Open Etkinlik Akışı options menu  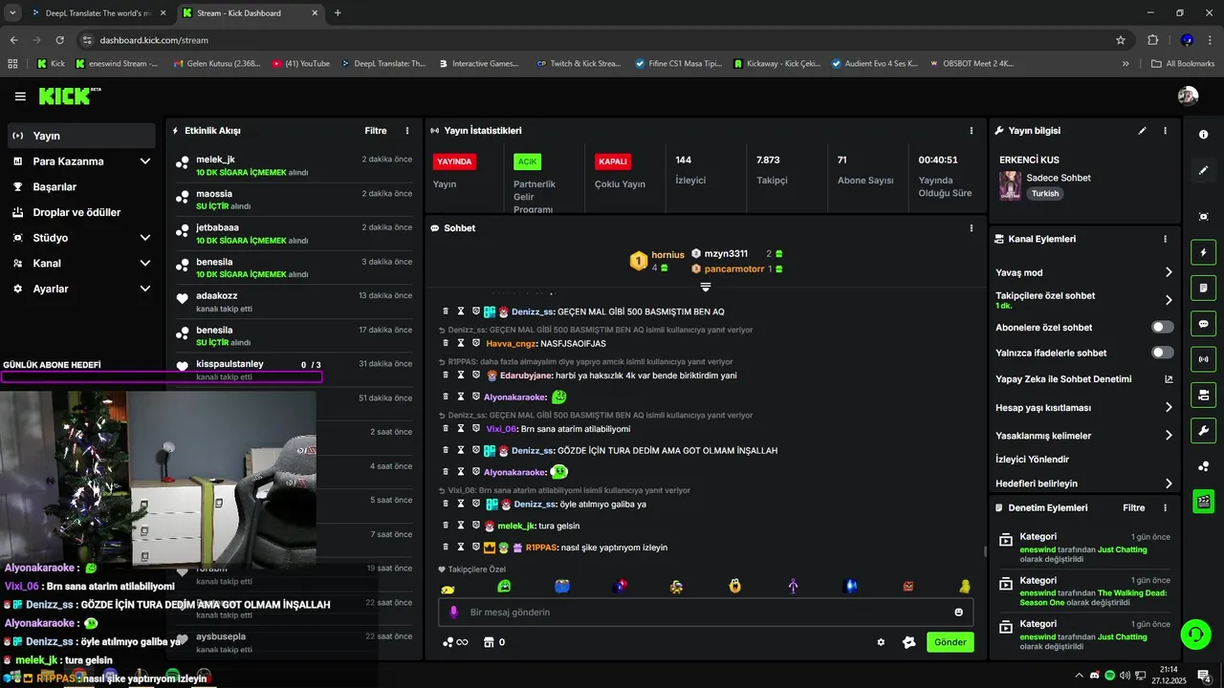pos(407,130)
